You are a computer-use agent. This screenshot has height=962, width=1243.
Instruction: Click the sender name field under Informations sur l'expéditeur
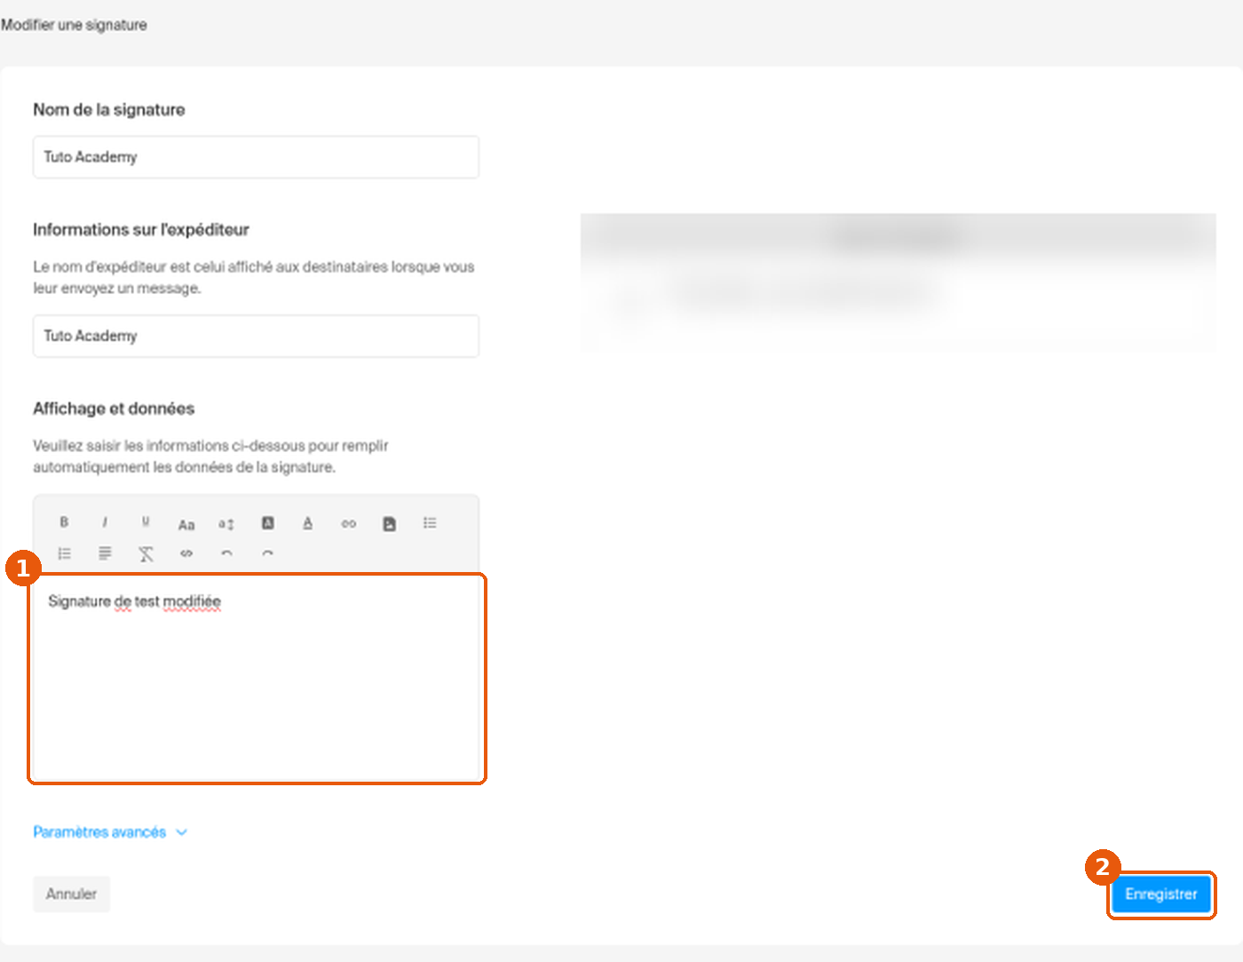tap(256, 336)
